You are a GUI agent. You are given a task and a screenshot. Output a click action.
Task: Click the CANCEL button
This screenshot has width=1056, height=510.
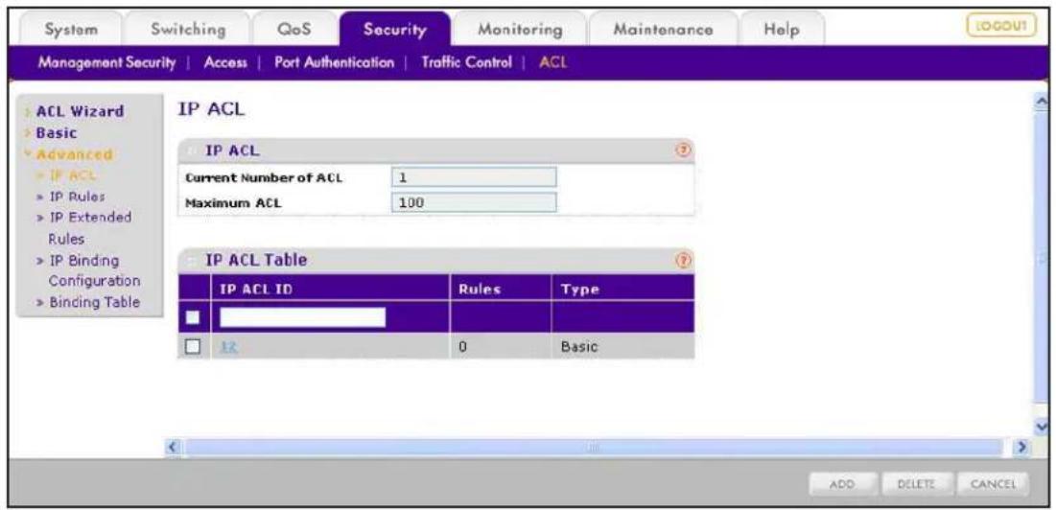(993, 483)
